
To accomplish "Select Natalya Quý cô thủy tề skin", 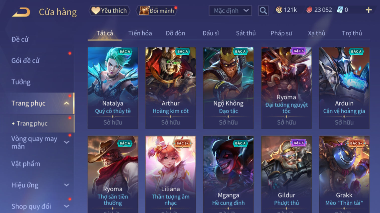I will [x=113, y=88].
